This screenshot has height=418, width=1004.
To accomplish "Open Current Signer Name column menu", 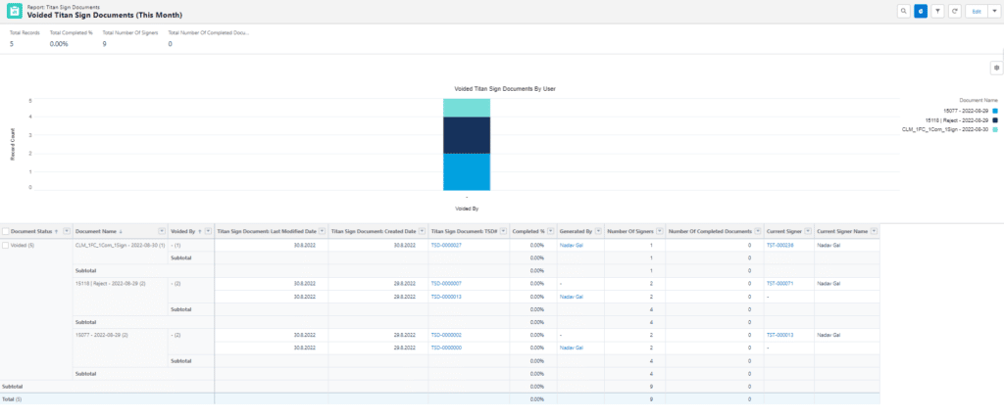I will [873, 230].
